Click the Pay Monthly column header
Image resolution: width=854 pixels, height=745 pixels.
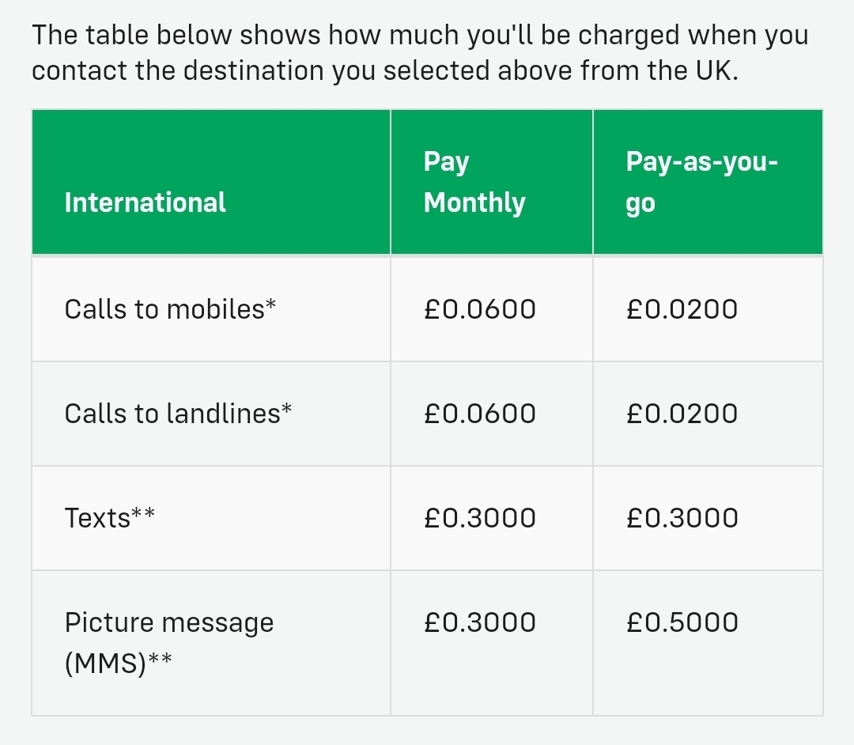coord(474,182)
